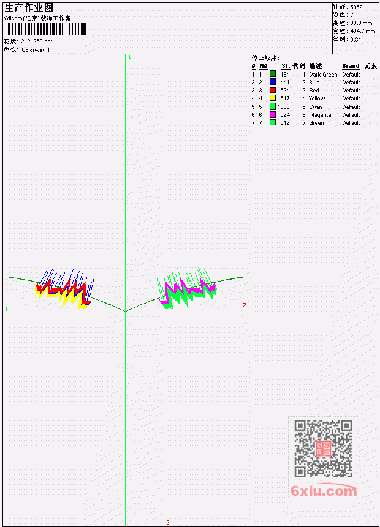Click the '停止顺序:' heading

click(265, 58)
